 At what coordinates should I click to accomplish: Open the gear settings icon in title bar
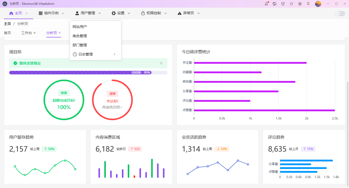pos(300,4)
